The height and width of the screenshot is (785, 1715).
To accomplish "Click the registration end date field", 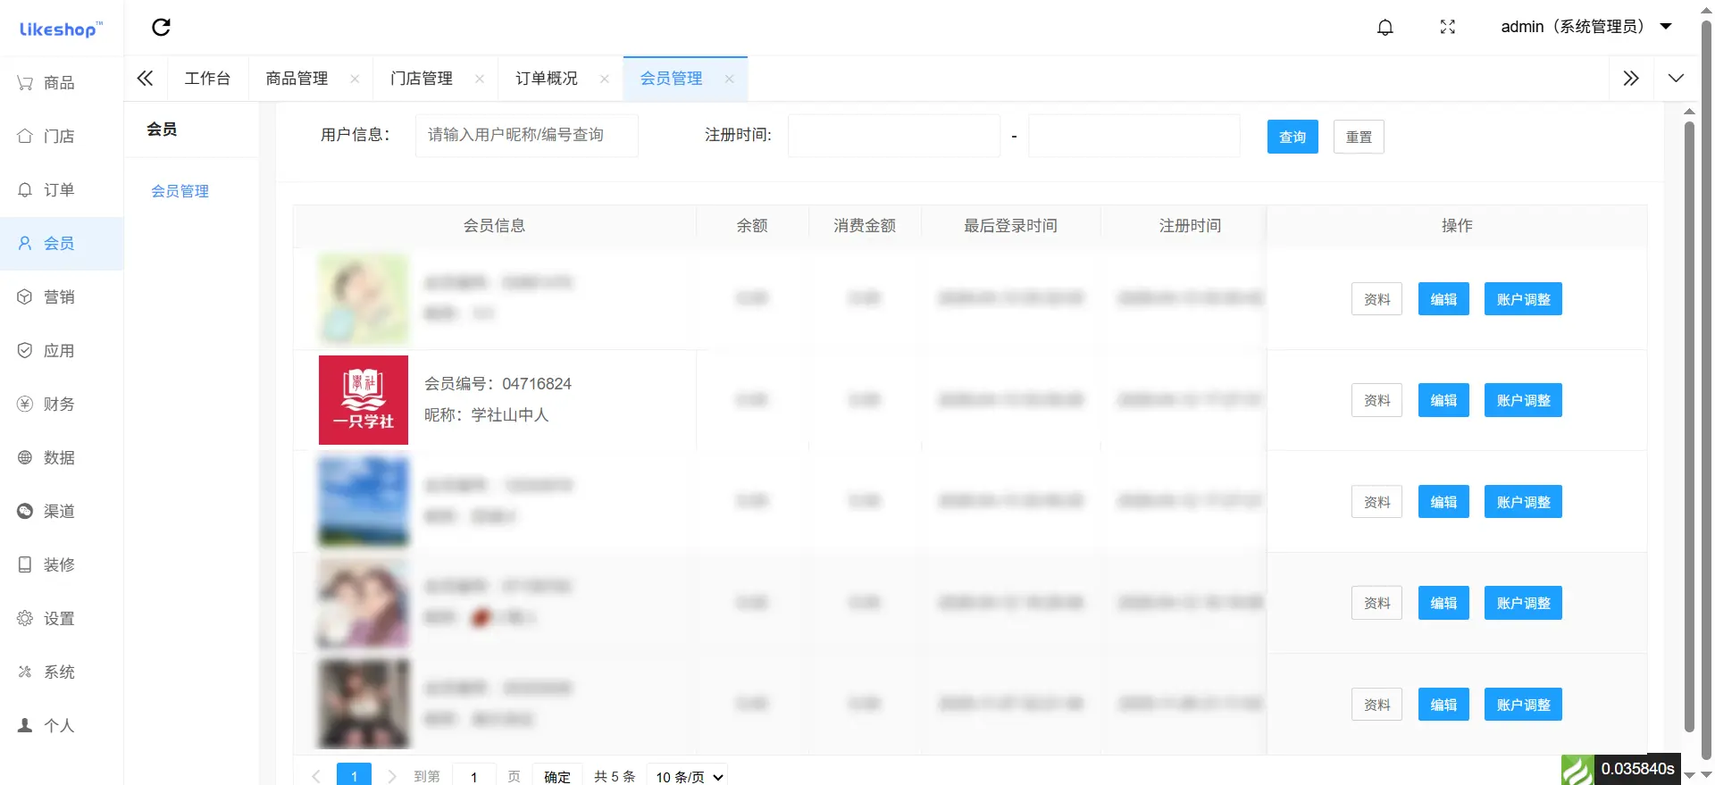I will [1134, 136].
